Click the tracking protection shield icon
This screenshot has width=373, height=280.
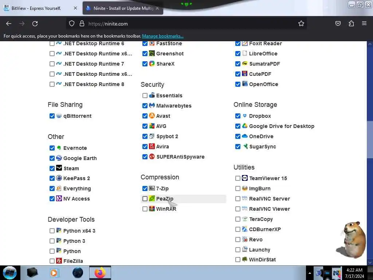(72, 24)
